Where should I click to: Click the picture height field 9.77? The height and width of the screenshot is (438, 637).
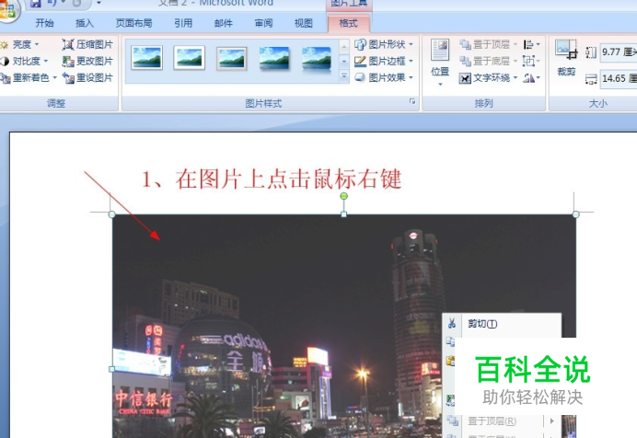click(619, 52)
